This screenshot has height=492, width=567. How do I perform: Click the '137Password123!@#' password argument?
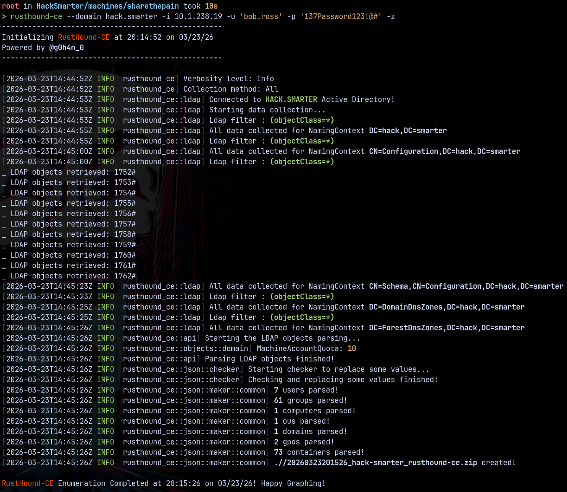point(341,16)
